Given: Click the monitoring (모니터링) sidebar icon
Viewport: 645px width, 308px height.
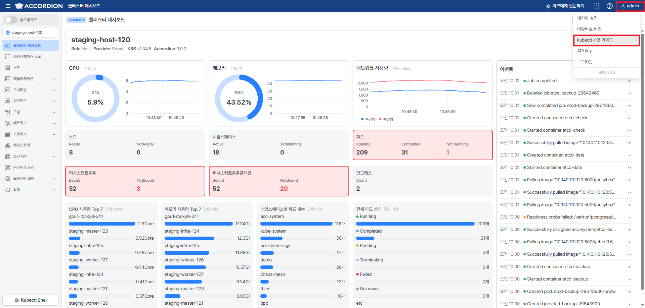Looking at the screenshot, I should 8,90.
